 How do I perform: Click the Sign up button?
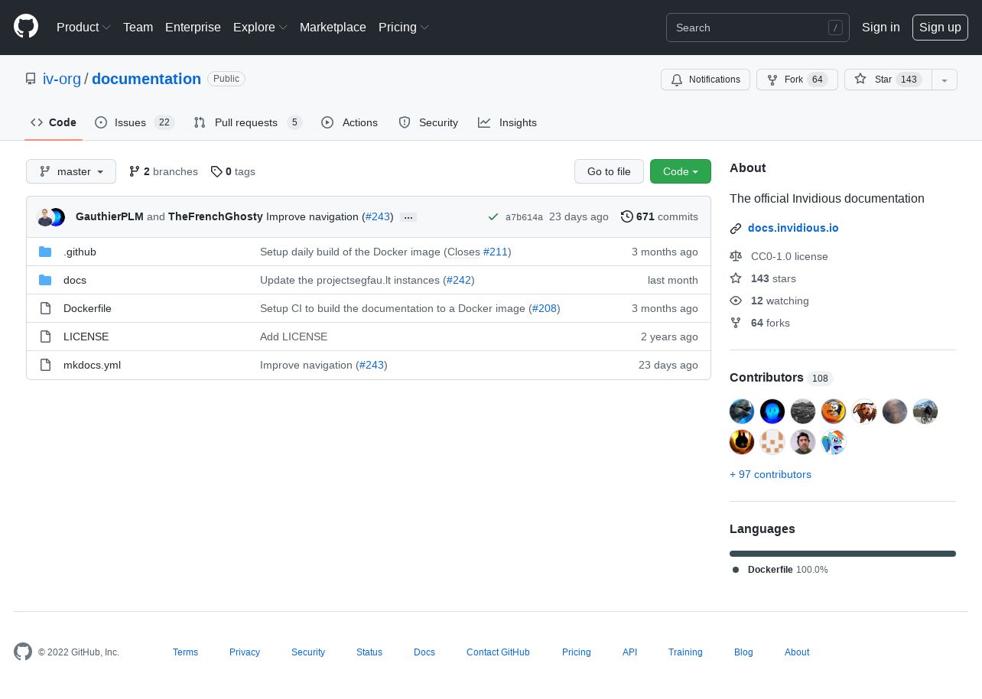(x=940, y=27)
